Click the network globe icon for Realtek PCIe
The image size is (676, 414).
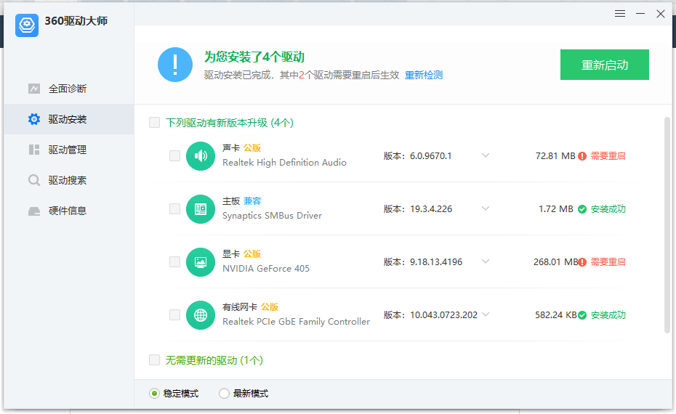(x=201, y=315)
